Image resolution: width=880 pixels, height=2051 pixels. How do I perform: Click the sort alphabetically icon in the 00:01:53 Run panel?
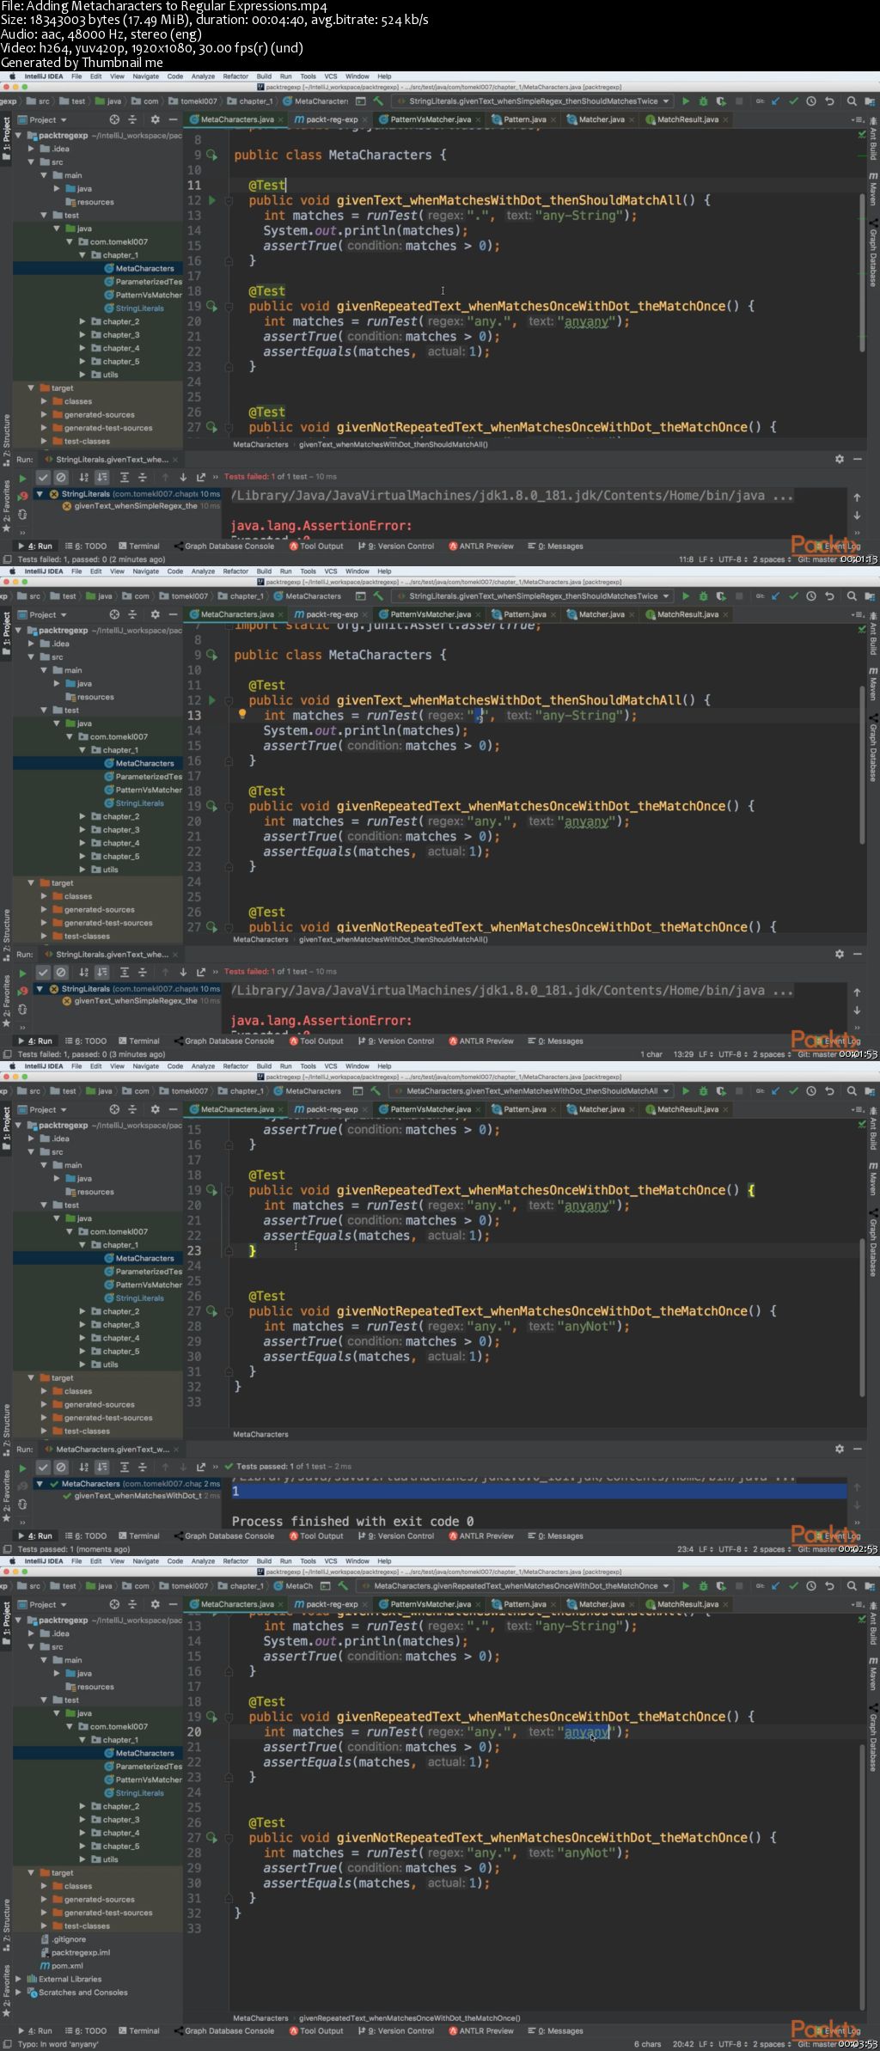83,972
